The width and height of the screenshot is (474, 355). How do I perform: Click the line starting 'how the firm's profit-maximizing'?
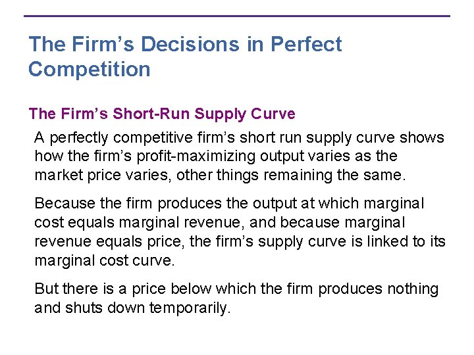[216, 156]
